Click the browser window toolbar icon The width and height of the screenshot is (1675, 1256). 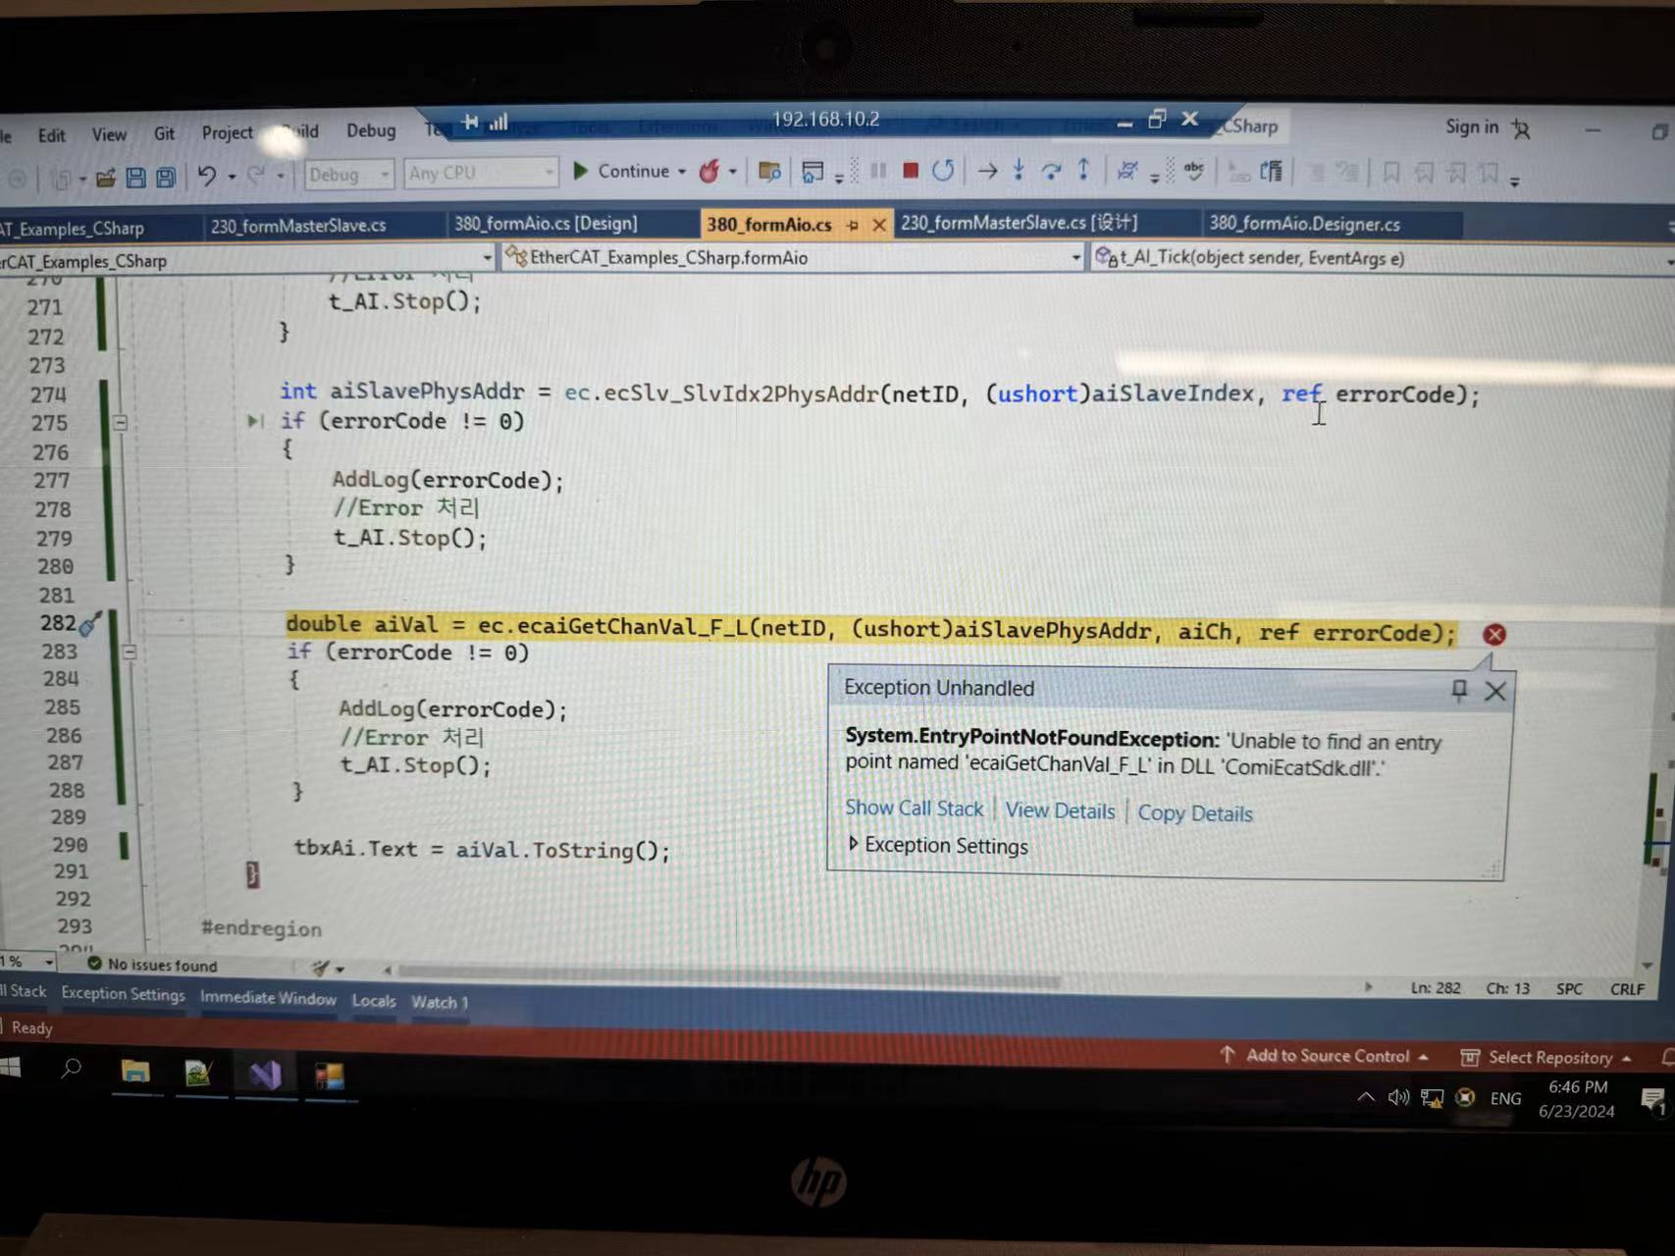click(811, 172)
